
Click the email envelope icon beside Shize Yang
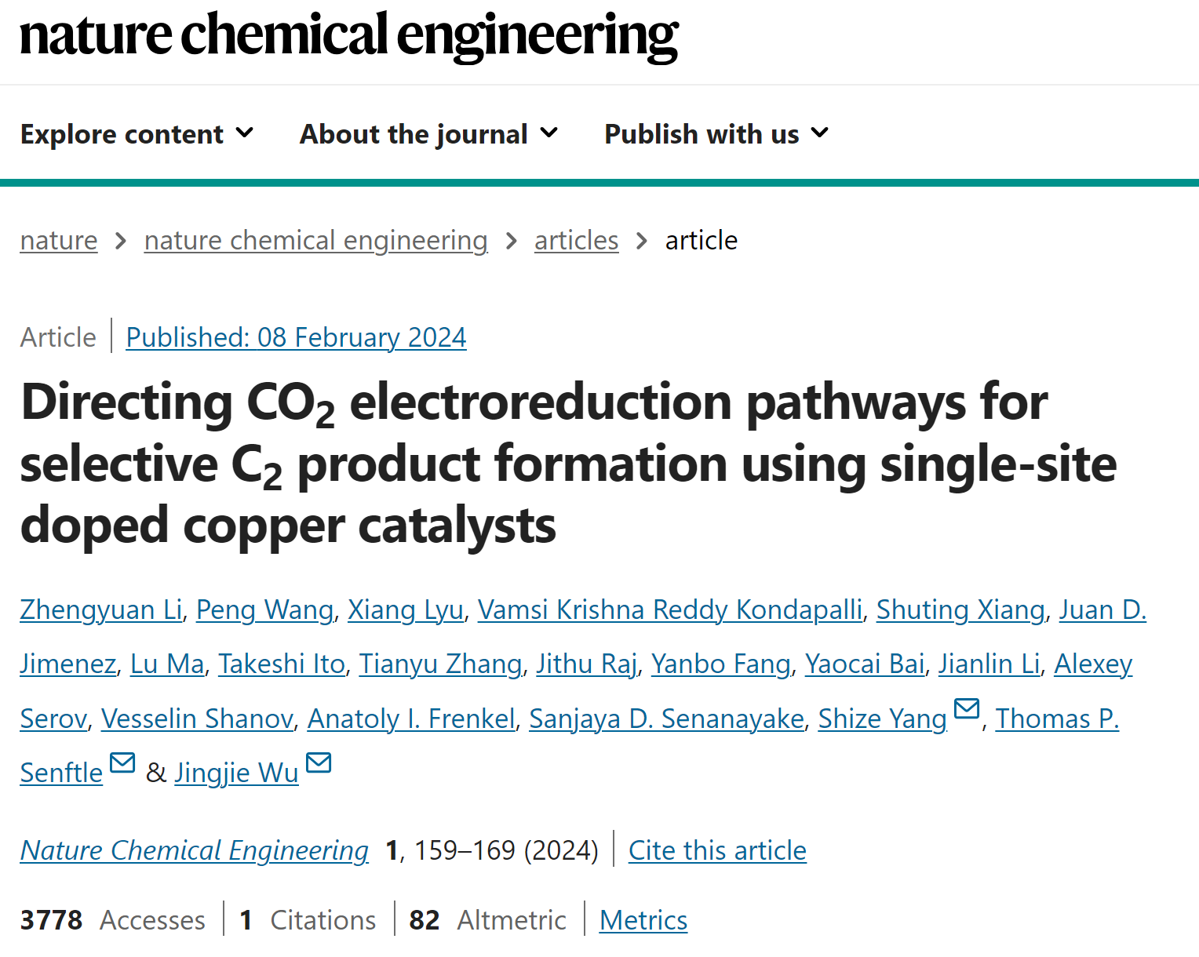pos(966,708)
